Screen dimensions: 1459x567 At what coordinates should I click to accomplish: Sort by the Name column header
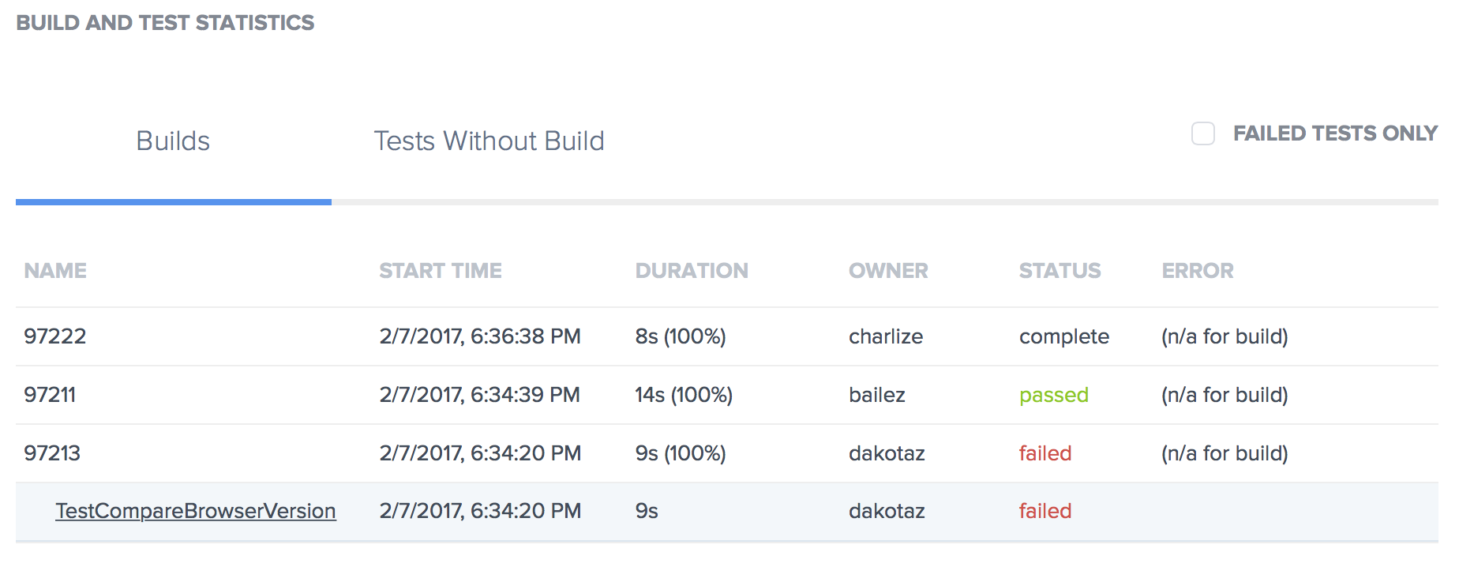(x=55, y=271)
